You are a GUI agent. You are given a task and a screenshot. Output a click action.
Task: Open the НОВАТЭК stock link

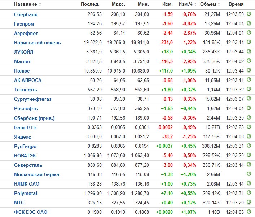25,156
